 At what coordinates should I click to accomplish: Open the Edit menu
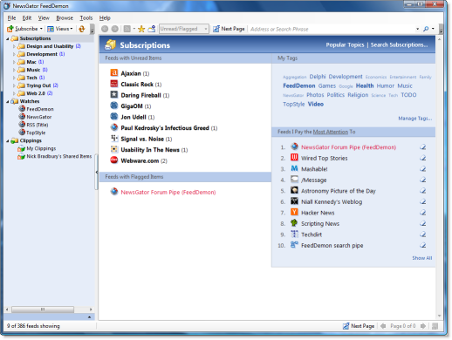coord(27,18)
